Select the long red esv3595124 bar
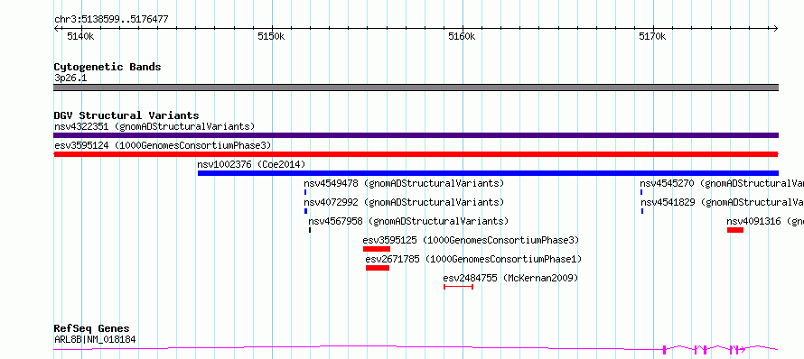Viewport: 804px width, 359px height. click(x=416, y=154)
